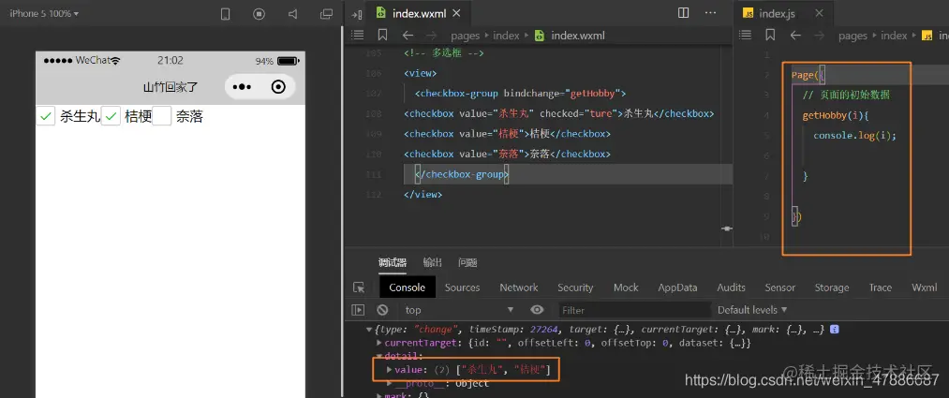
Task: Expand the __proto__ Object entry
Action: tap(390, 383)
